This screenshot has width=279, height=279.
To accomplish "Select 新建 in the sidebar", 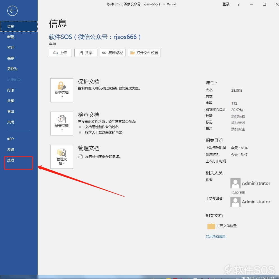I will (x=19, y=37).
